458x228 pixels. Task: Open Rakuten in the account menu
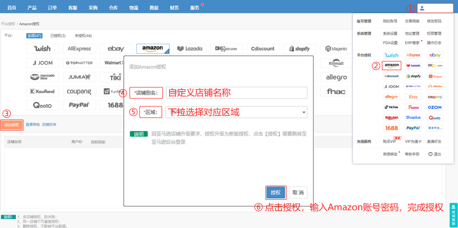click(x=391, y=118)
